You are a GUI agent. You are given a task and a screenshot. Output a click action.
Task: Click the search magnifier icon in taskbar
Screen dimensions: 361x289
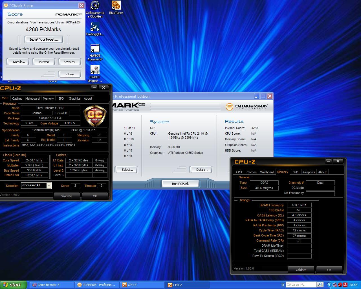320,284
